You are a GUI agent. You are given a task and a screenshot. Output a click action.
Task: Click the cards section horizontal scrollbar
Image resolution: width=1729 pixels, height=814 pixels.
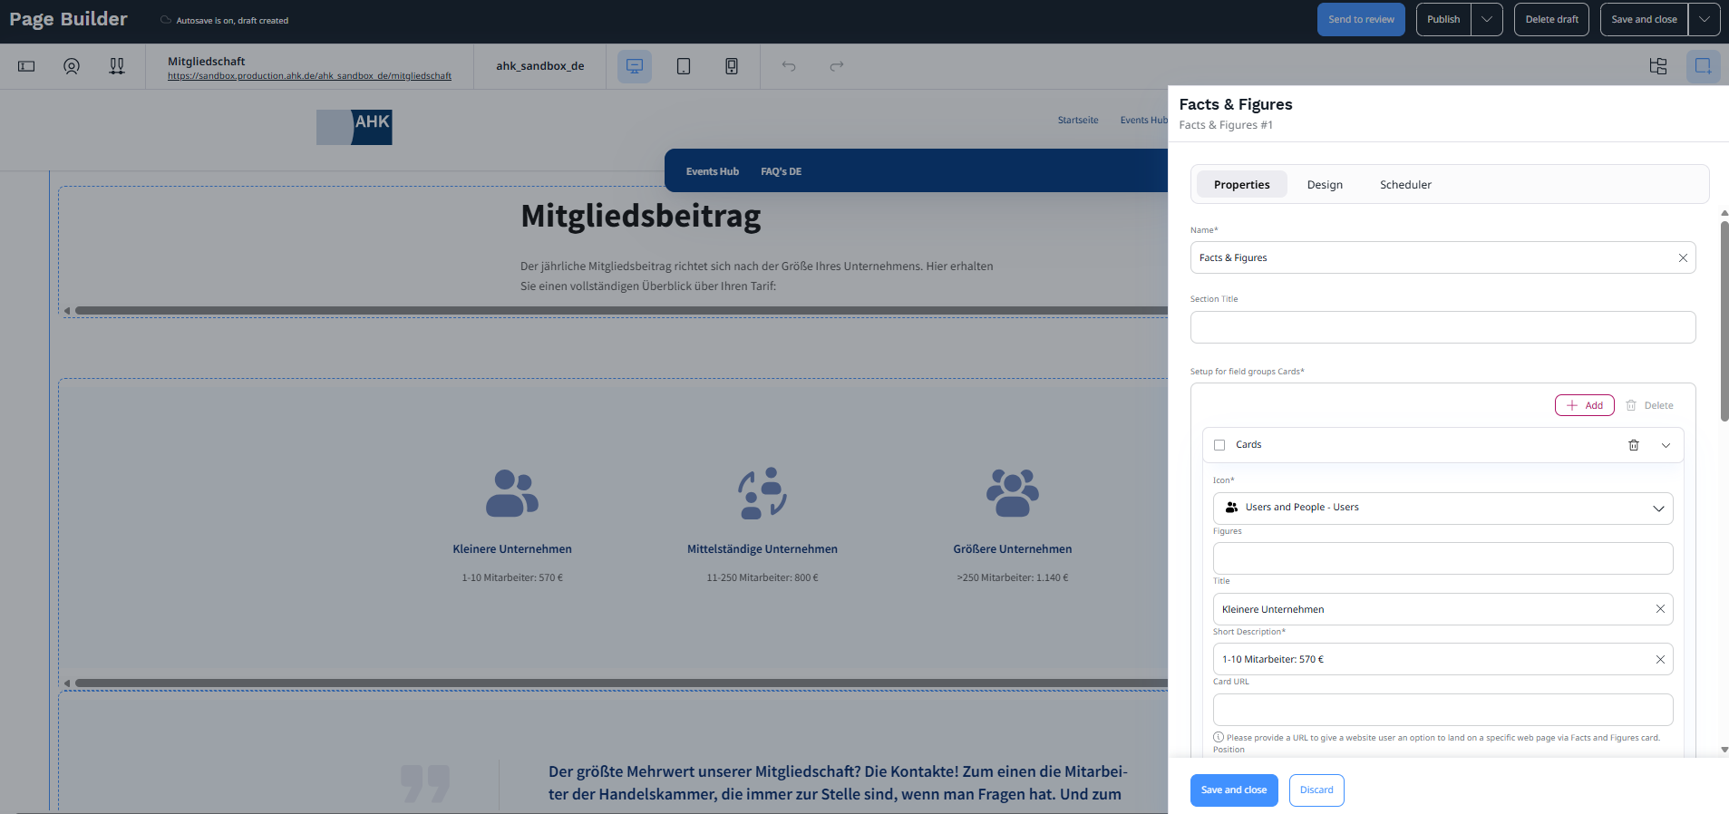point(621,683)
